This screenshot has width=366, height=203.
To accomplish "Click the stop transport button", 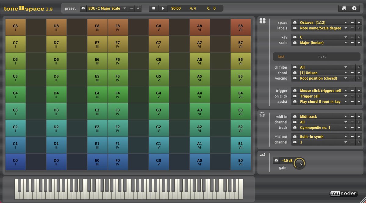I will [x=154, y=8].
